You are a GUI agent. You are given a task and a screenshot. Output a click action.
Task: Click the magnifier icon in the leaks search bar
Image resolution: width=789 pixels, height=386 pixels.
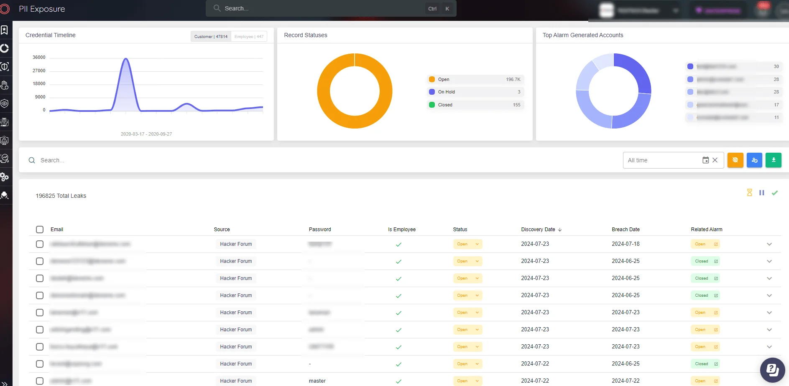coord(32,160)
